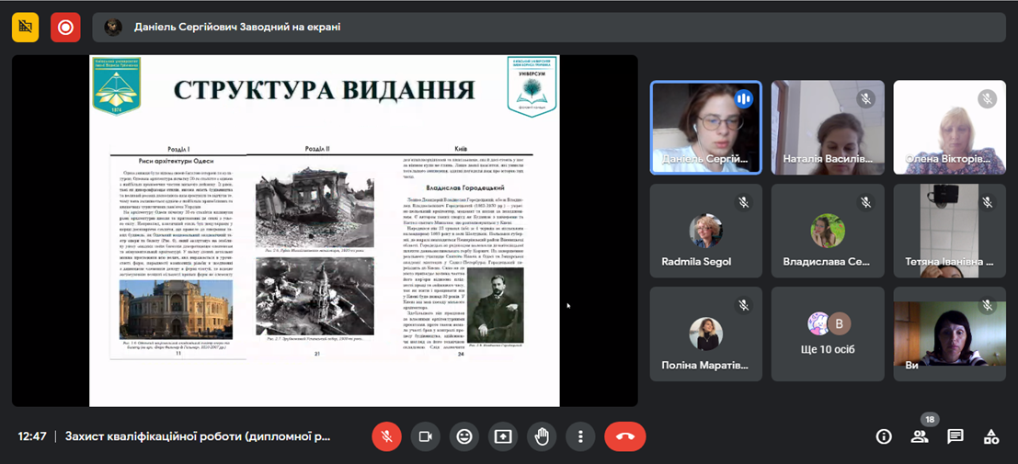Click the yellow captions-off icon
This screenshot has width=1018, height=464.
coord(26,28)
